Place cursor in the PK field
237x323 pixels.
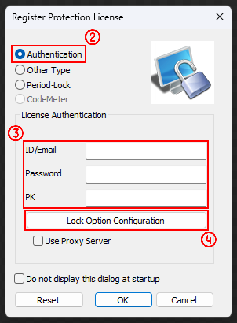click(146, 198)
